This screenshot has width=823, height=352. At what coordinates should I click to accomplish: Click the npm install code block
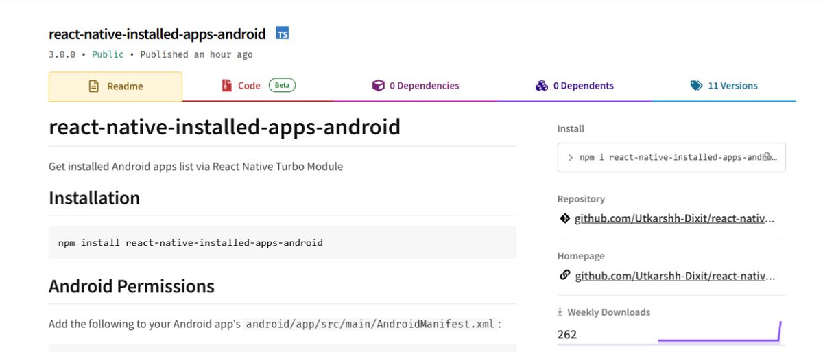(283, 242)
